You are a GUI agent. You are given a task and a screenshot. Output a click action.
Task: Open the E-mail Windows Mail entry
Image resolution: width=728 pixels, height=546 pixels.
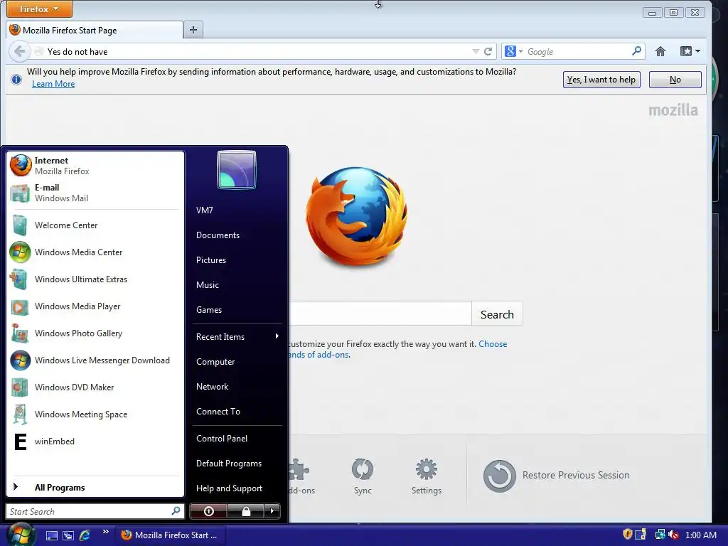[95, 193]
